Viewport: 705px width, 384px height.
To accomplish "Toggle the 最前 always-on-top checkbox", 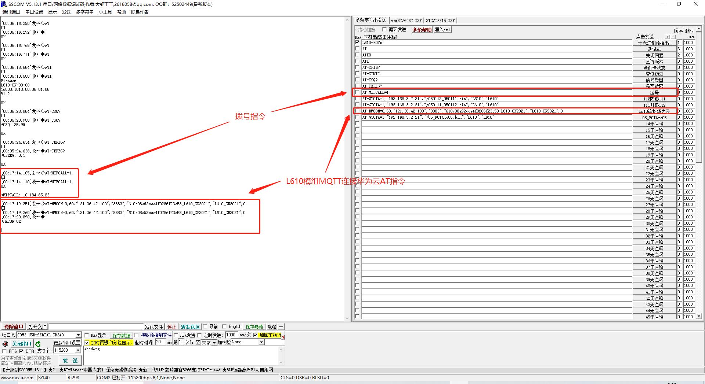I will click(x=205, y=326).
